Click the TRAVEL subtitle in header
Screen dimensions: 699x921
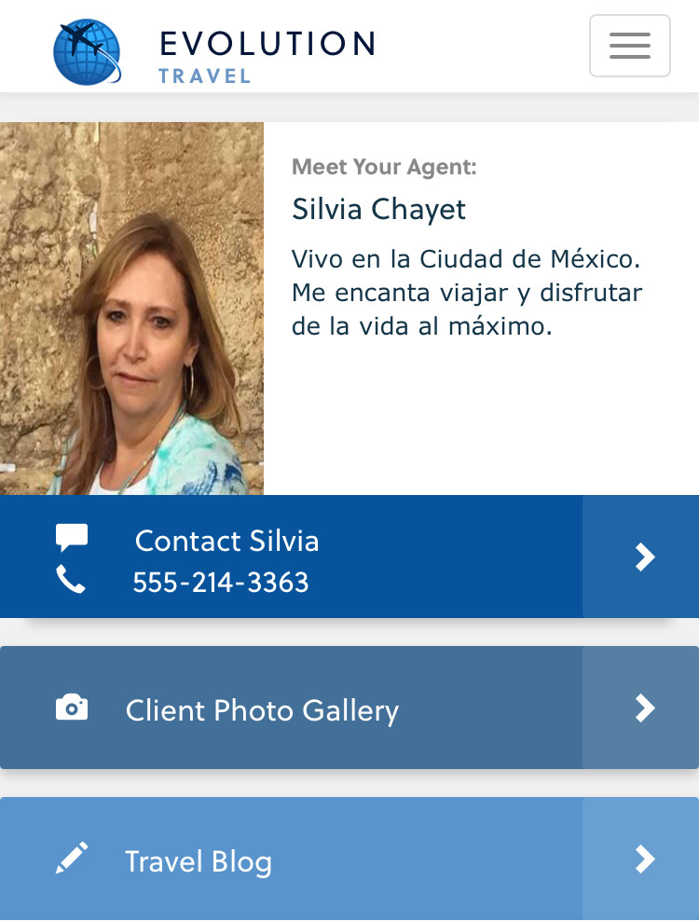(x=204, y=76)
